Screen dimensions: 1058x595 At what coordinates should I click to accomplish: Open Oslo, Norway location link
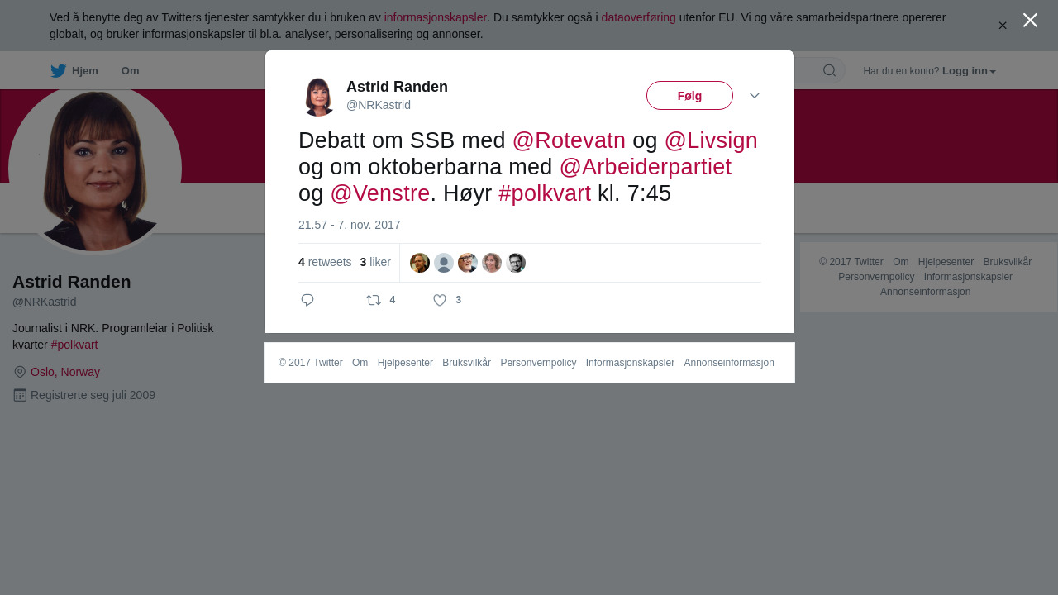coord(65,372)
